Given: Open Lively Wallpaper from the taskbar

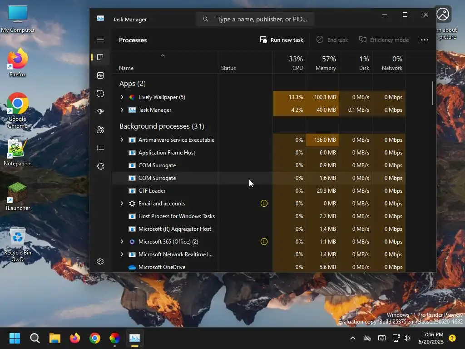Looking at the screenshot, I should (115, 338).
